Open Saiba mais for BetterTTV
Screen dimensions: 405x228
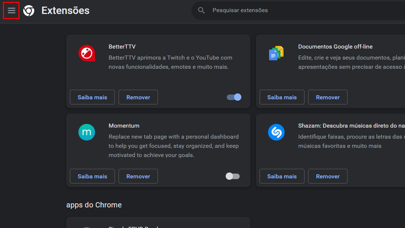[92, 97]
